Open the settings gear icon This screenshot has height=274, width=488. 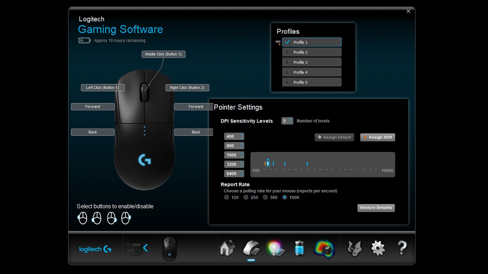[x=378, y=248]
